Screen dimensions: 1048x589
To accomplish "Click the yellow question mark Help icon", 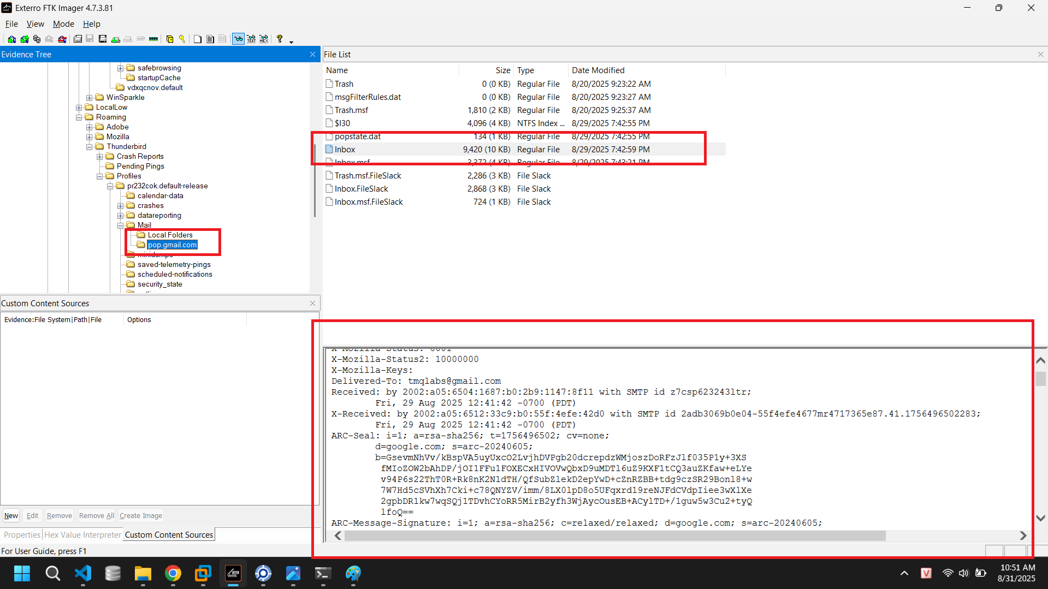I will click(280, 39).
